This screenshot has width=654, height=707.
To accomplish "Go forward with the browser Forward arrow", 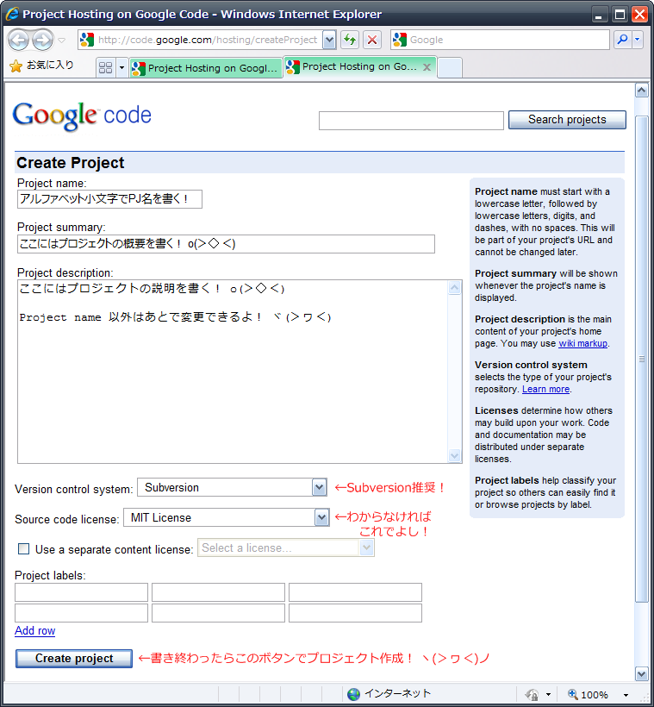I will click(x=43, y=41).
